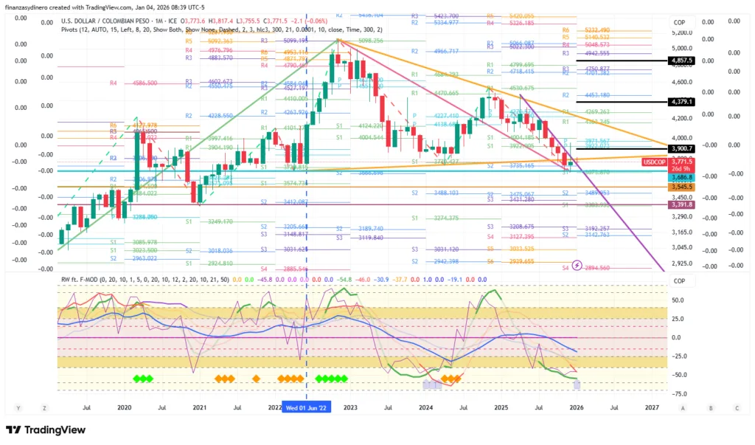Click the black 4,857.5 price line label
The image size is (755, 445).
click(x=681, y=61)
